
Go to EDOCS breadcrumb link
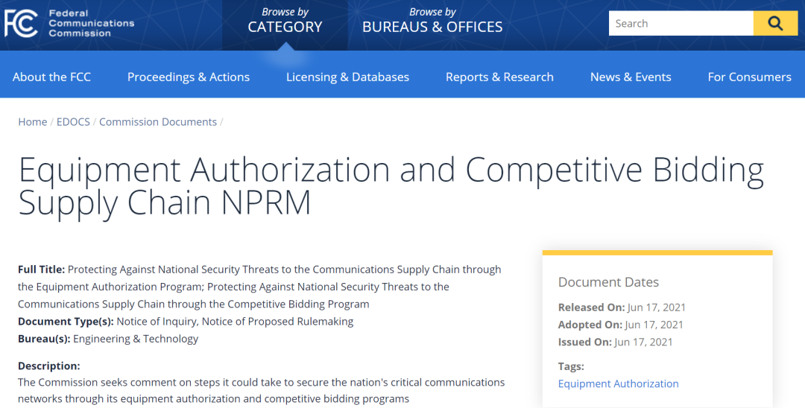[x=73, y=122]
